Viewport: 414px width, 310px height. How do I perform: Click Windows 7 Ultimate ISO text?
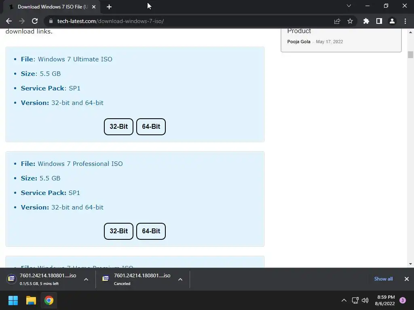(x=75, y=59)
